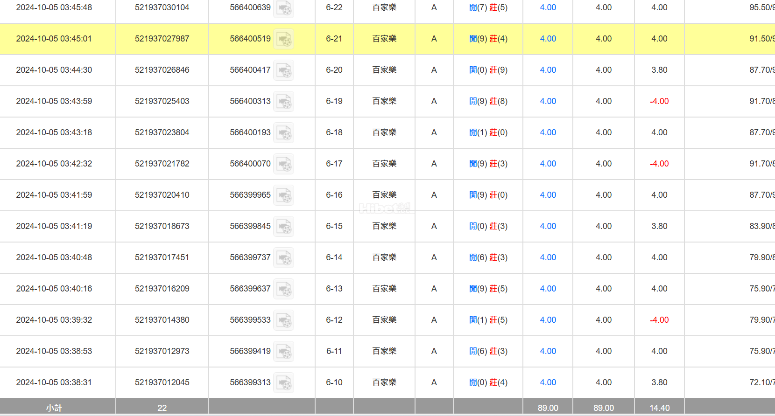The width and height of the screenshot is (775, 416).
Task: Click the 4.00 bet link in row 6-17
Action: click(548, 164)
